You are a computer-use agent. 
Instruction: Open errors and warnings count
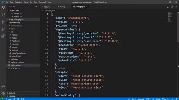20,99
